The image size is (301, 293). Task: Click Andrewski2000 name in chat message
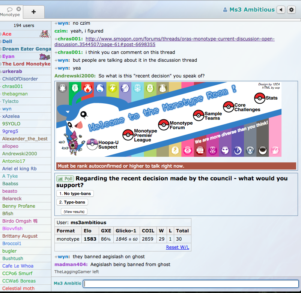tap(75, 76)
